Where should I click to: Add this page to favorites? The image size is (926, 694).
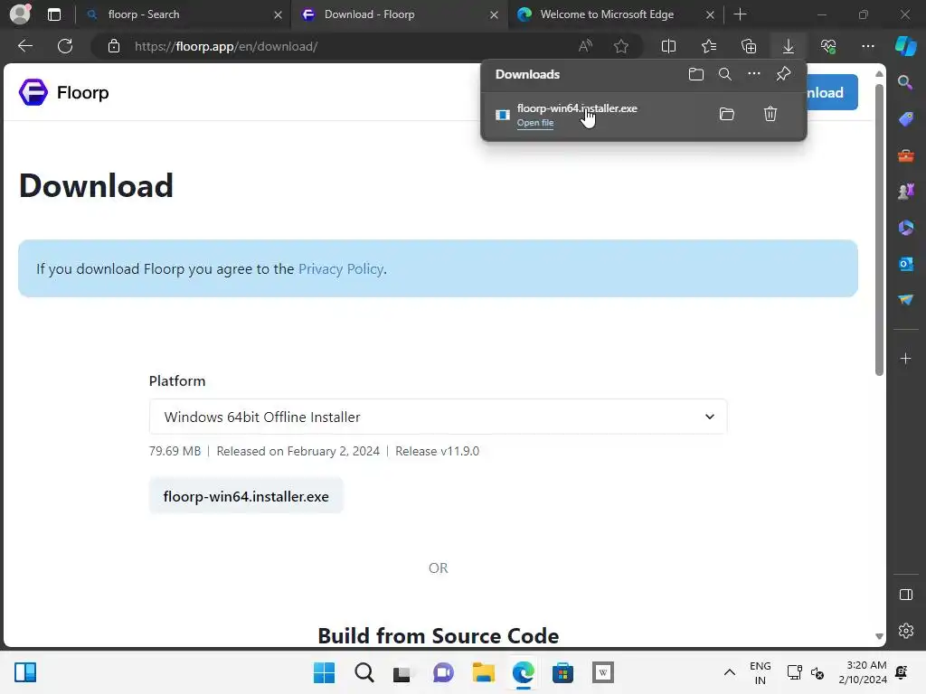[620, 46]
